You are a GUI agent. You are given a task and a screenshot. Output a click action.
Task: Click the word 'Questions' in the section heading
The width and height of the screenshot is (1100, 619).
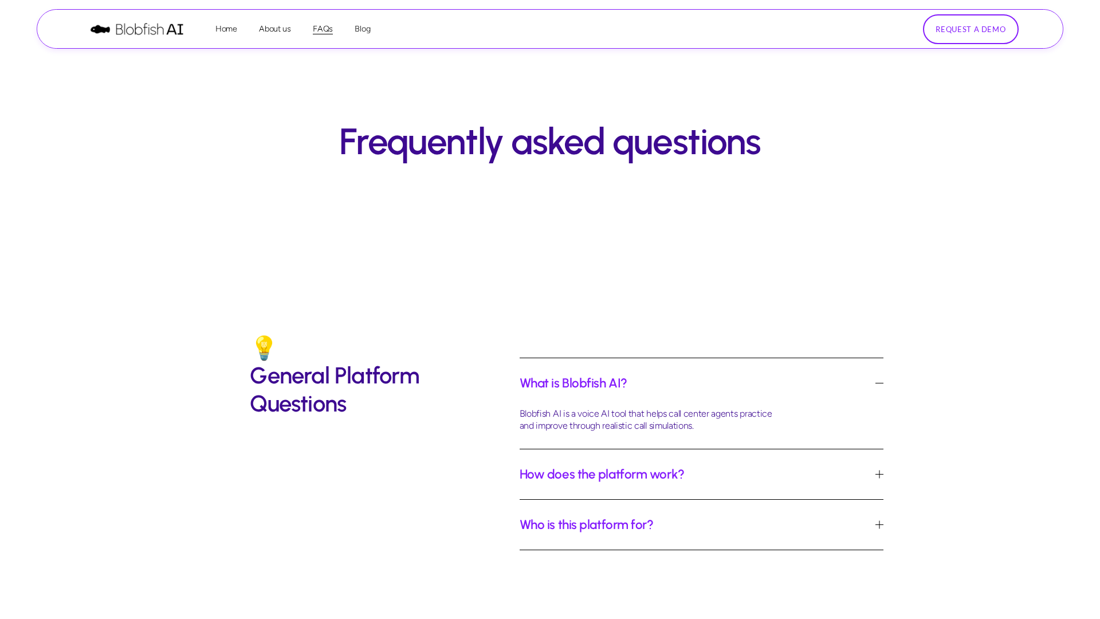click(298, 404)
